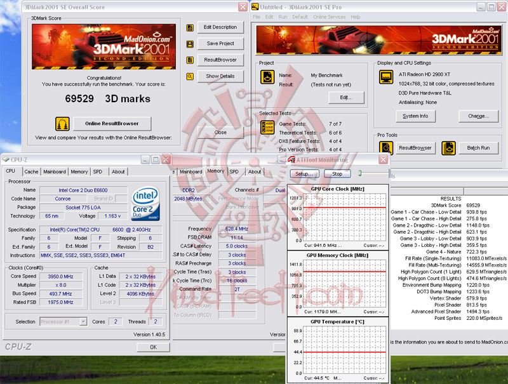Switch to Mainboard tab in front CPU-Z
This screenshot has width=508, height=384.
tap(55, 171)
